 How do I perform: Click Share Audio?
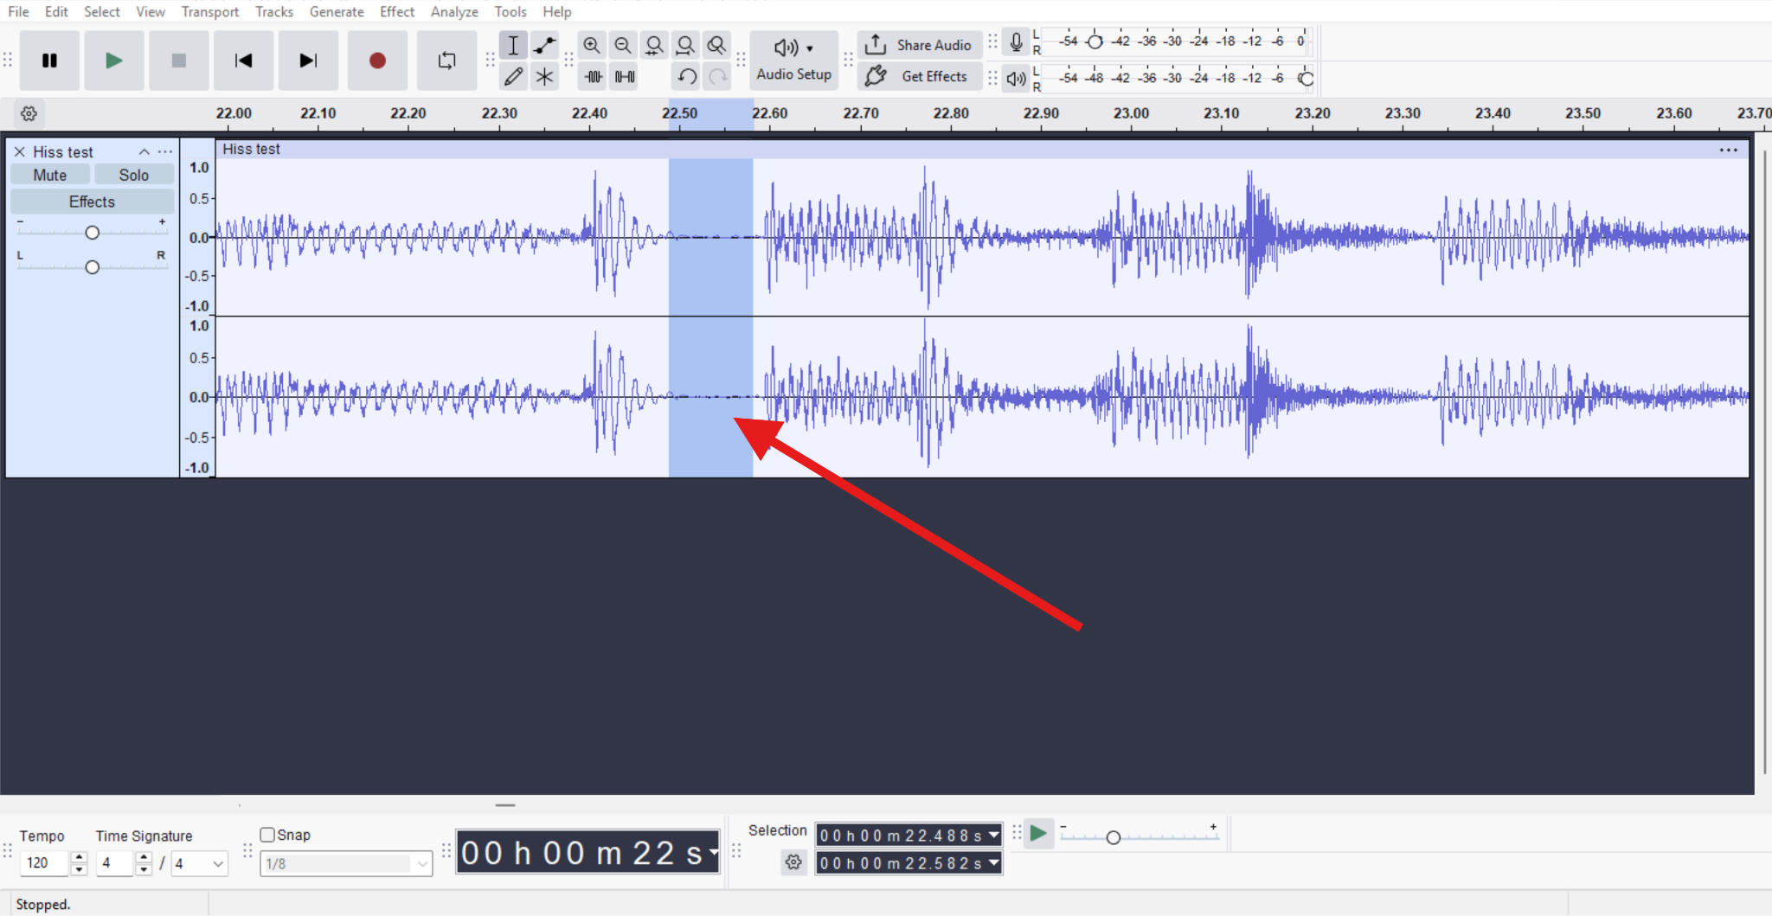(x=919, y=44)
